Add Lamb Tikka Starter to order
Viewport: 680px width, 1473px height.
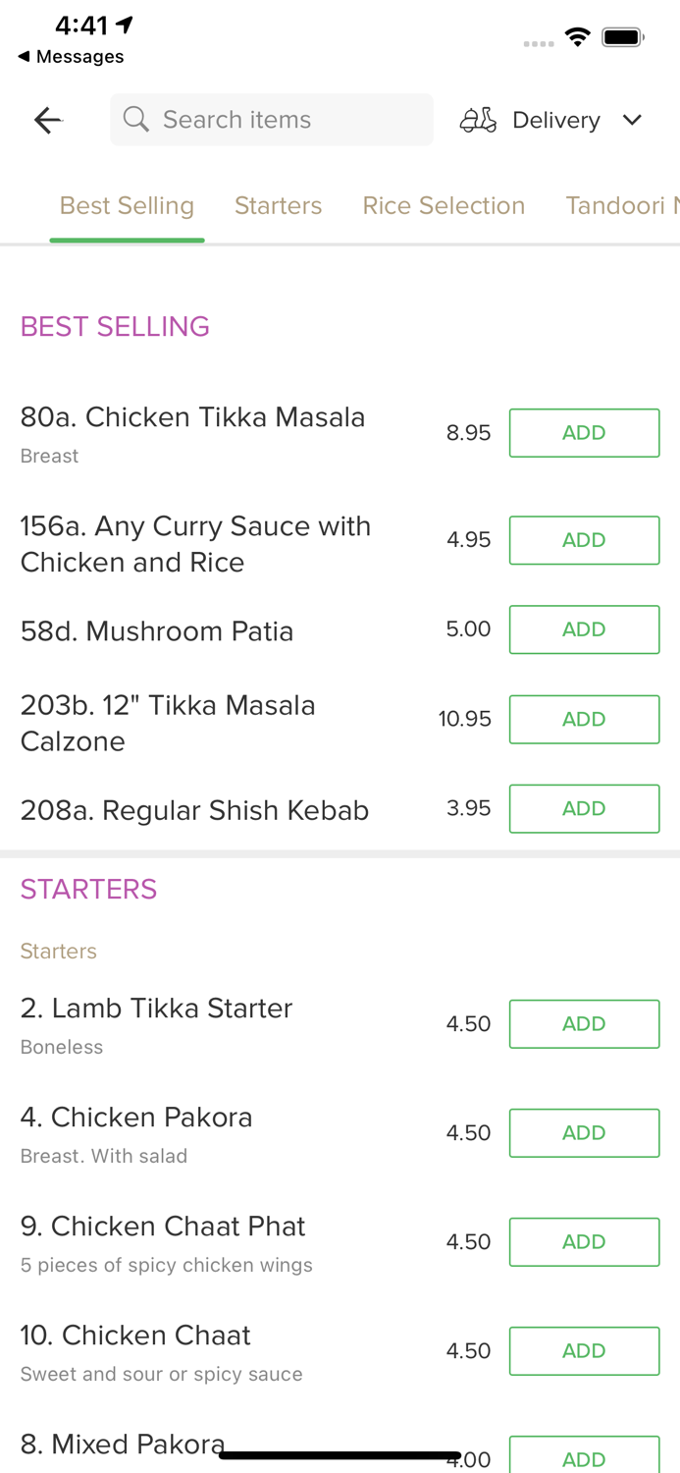click(584, 1023)
